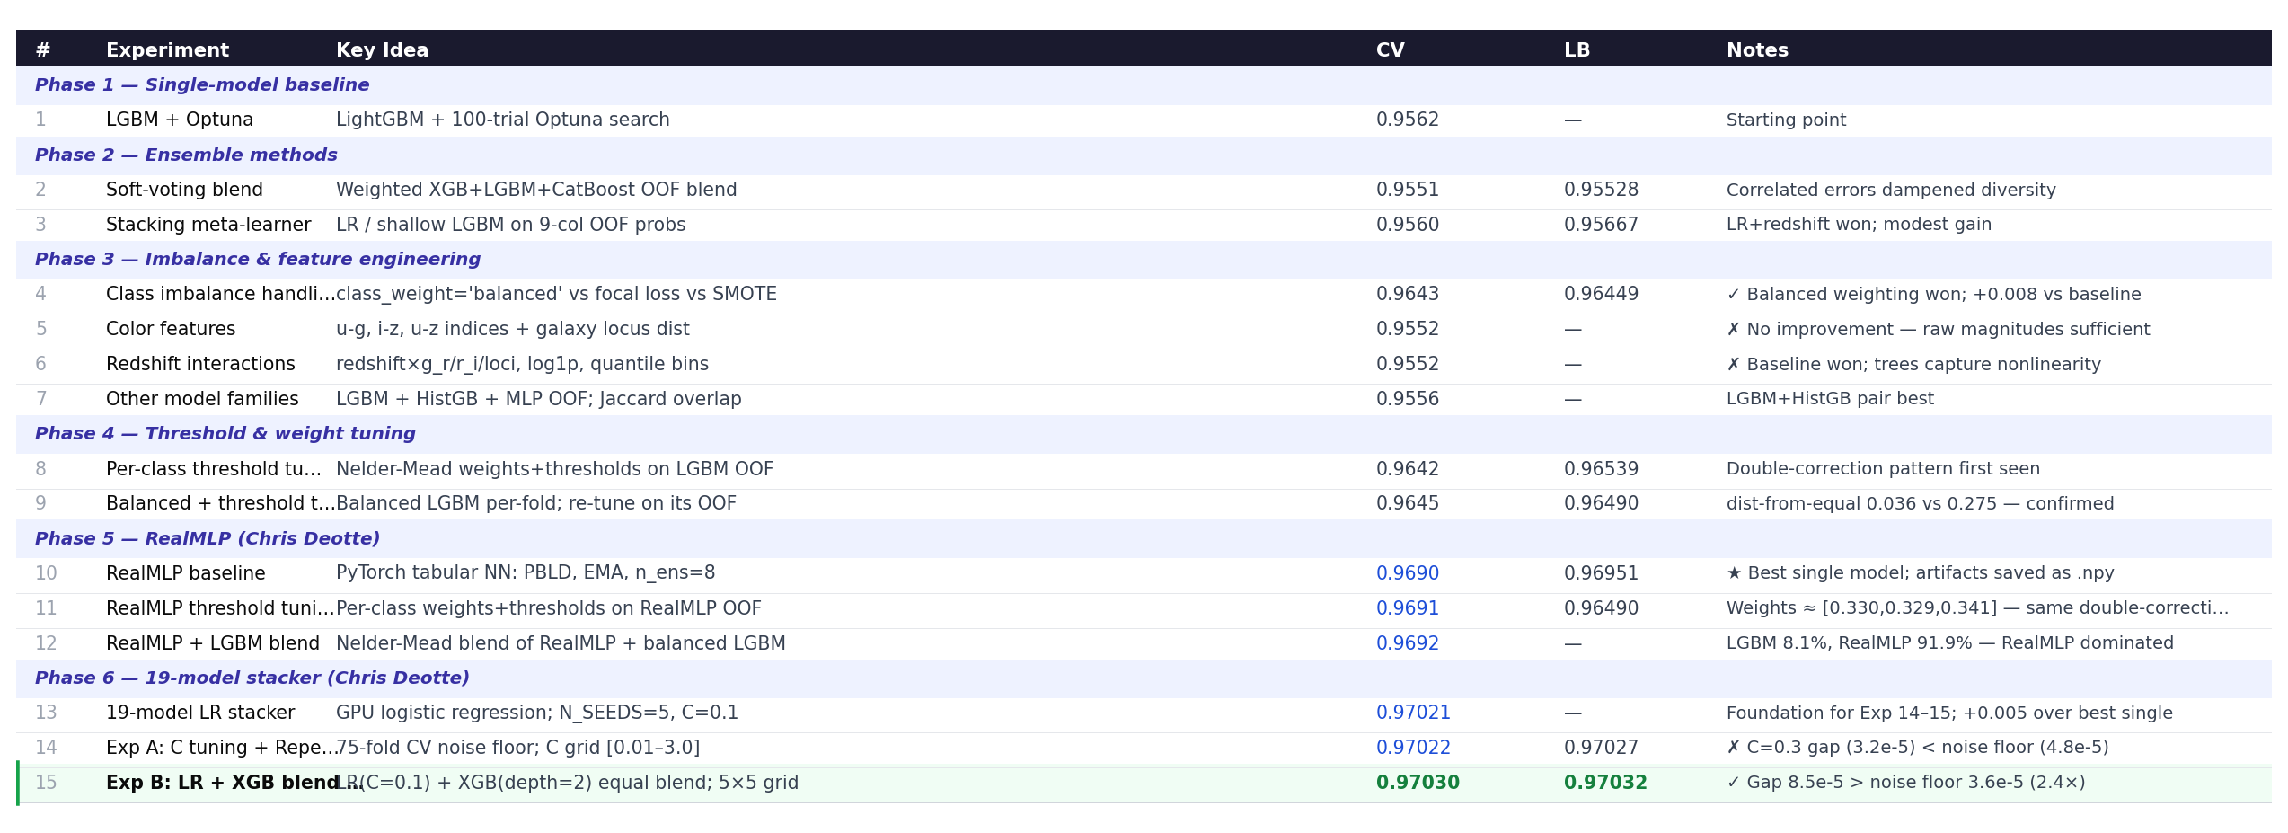Click the Notes column header
Image resolution: width=2288 pixels, height=833 pixels.
click(x=1757, y=50)
